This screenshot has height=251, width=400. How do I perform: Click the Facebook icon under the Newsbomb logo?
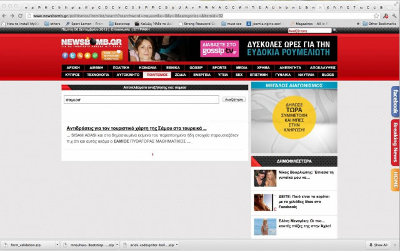tap(65, 55)
